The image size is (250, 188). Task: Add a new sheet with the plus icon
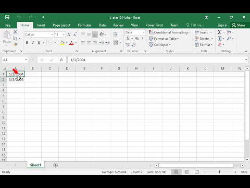coord(55,165)
